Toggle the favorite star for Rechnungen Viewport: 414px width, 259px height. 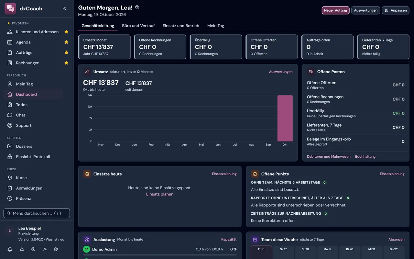click(66, 63)
